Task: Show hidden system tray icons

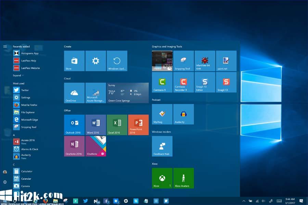Action: tap(244, 201)
